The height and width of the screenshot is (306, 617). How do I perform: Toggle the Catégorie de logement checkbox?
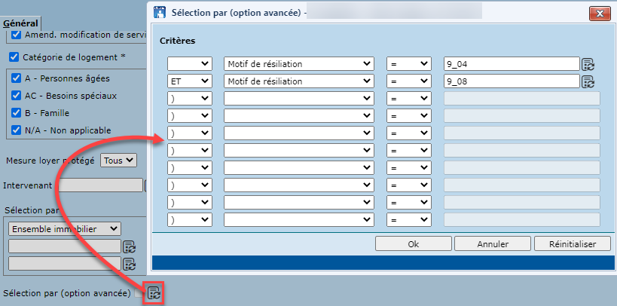click(x=14, y=57)
